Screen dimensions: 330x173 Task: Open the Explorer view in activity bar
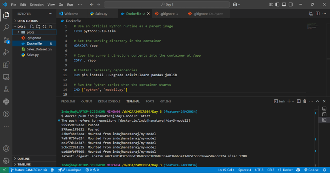pos(6,15)
